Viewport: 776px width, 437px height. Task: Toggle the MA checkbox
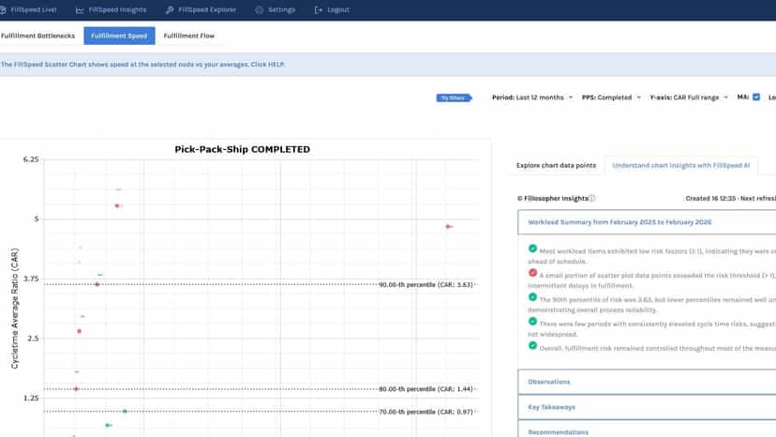point(756,98)
